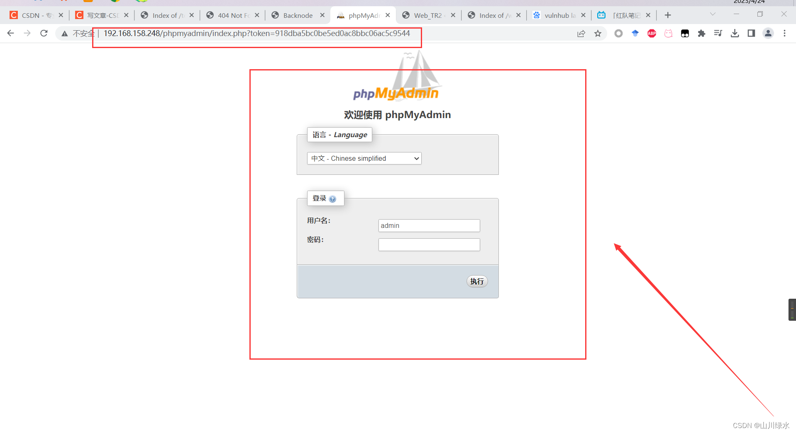Click the 欢迎使用 phpMyAdmin heading
Image resolution: width=796 pixels, height=433 pixels.
[397, 115]
